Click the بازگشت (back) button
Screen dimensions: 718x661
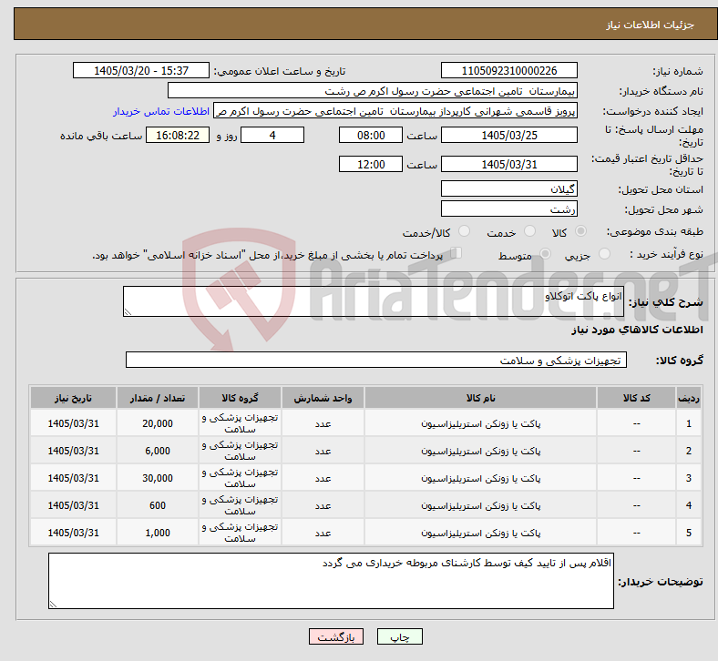coord(335,636)
